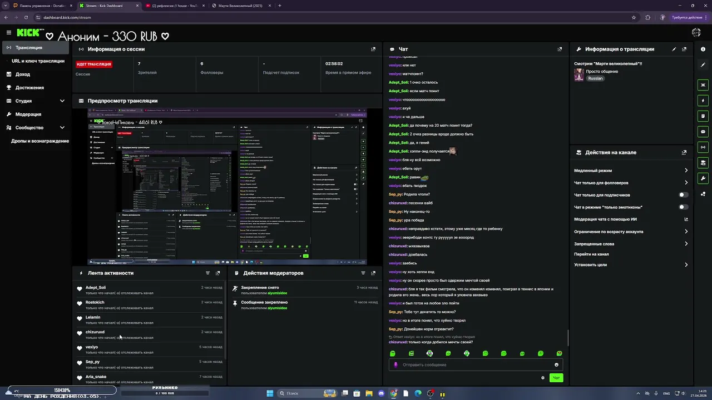Click the share nodes icon in right sidebar

click(703, 194)
